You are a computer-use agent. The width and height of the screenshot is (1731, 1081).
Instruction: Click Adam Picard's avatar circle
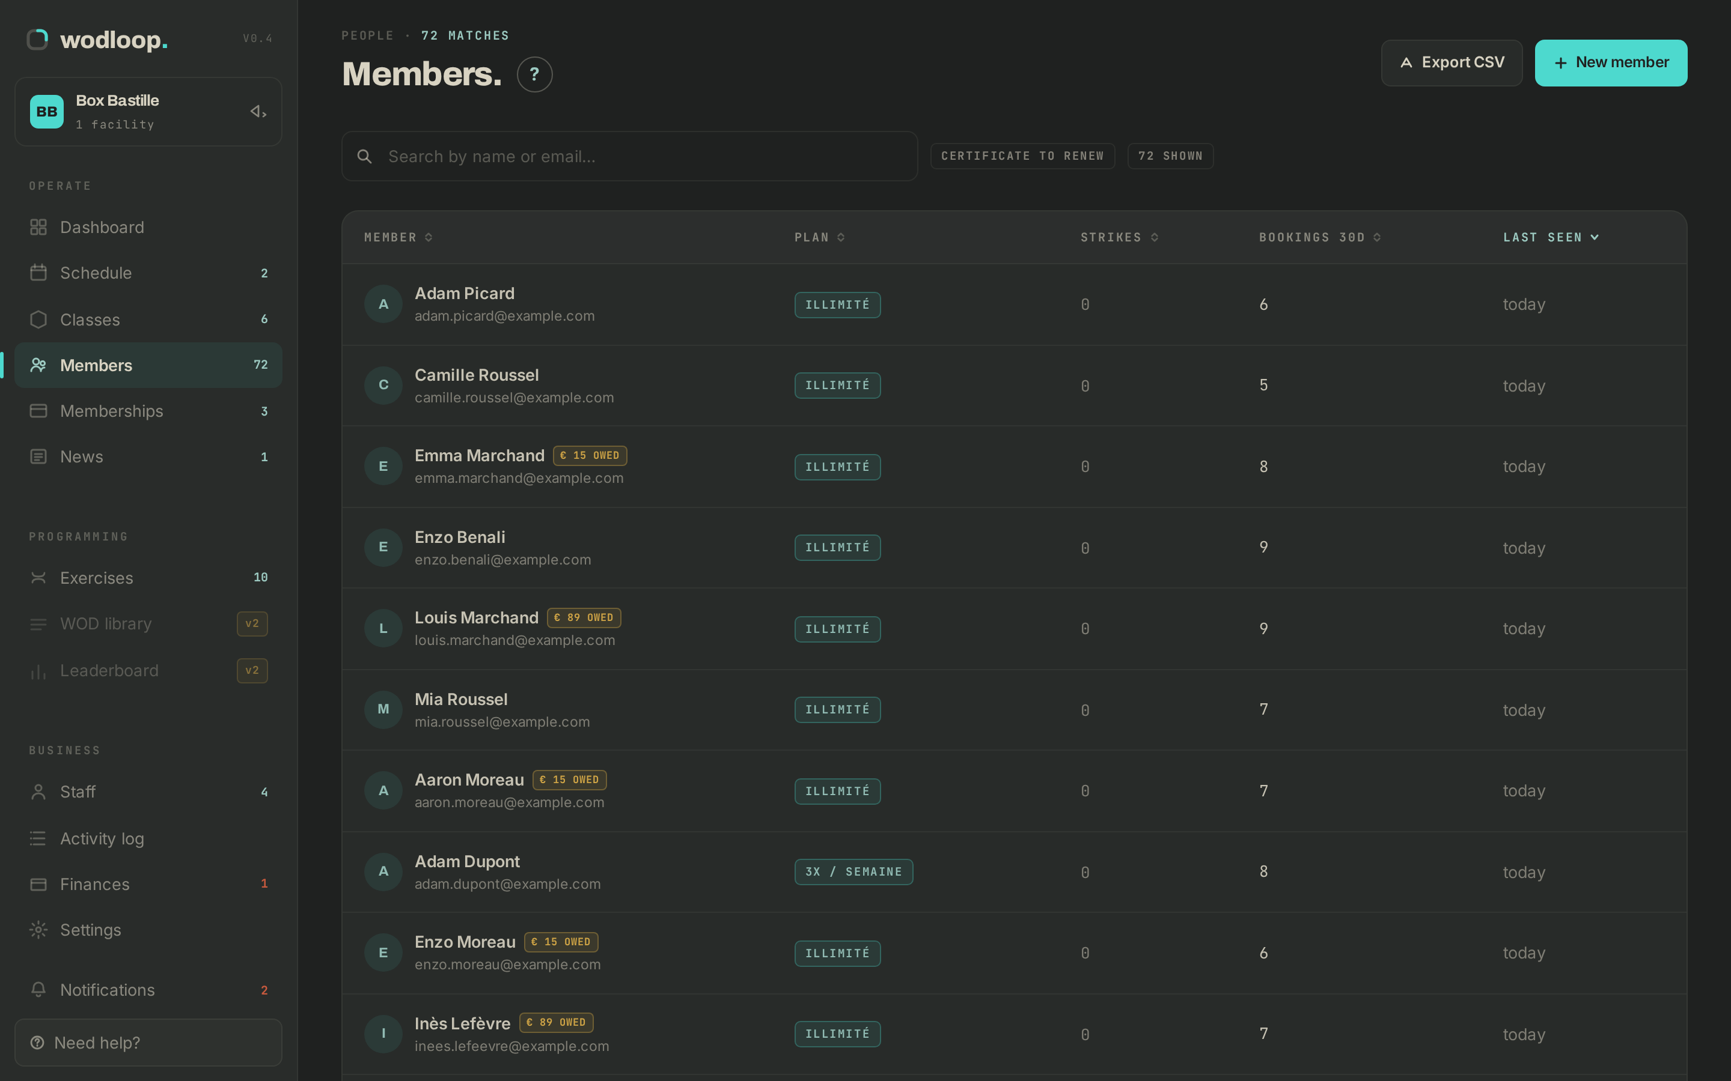(x=383, y=304)
